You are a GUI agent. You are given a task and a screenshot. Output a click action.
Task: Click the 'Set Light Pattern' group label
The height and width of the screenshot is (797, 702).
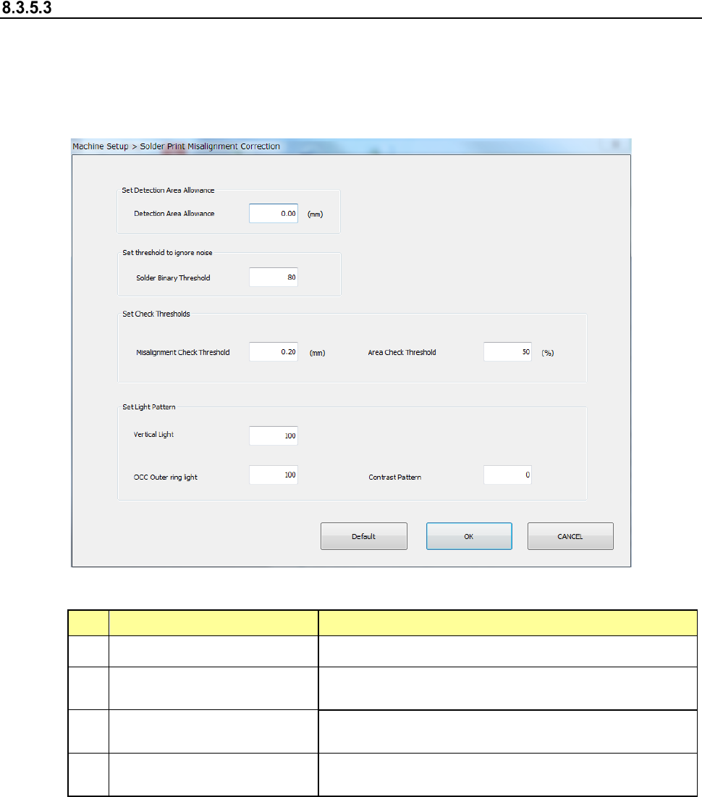click(149, 407)
